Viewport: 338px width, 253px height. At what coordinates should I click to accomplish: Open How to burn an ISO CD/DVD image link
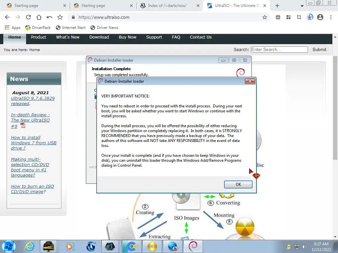(32, 189)
